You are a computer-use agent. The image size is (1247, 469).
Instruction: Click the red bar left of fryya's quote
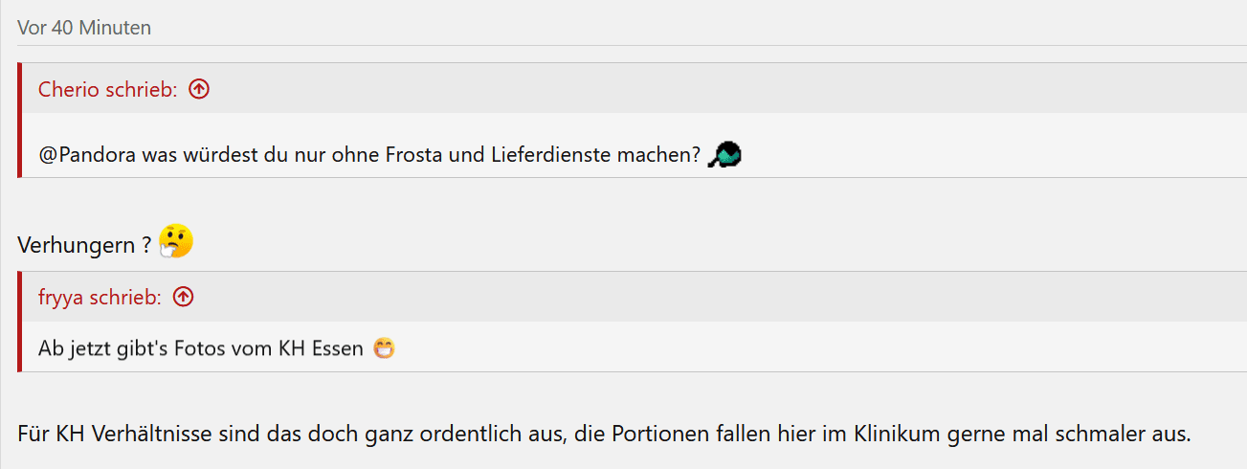(19, 322)
